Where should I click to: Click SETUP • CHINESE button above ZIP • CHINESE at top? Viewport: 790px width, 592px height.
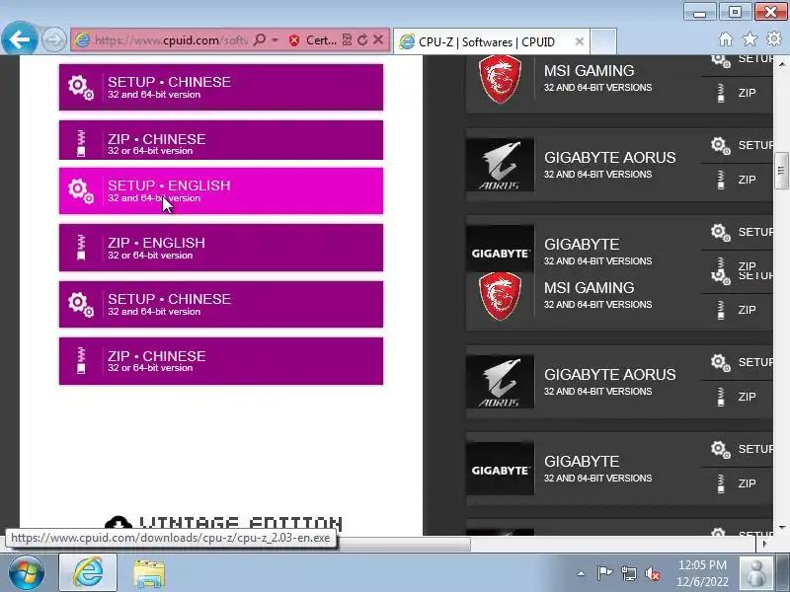click(x=221, y=87)
